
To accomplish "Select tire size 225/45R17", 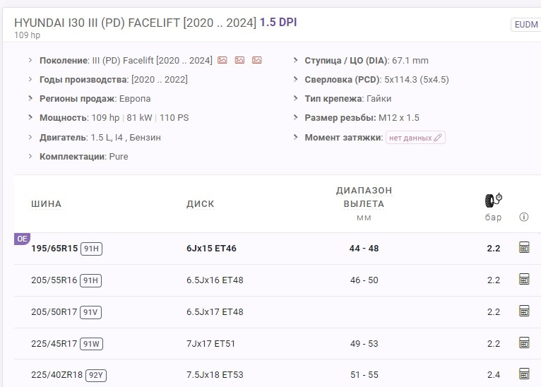I will (x=54, y=343).
